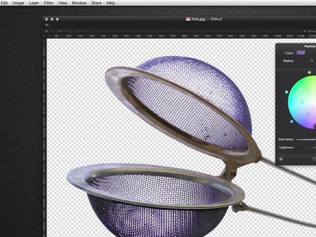Screen dimensions: 316x237
Task: Open the Layer menu
Action: click(x=34, y=3)
